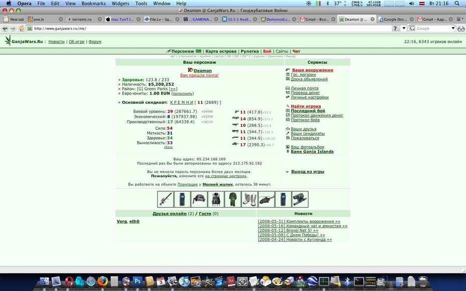Open Банк Ganja Islands link

[x=312, y=152]
